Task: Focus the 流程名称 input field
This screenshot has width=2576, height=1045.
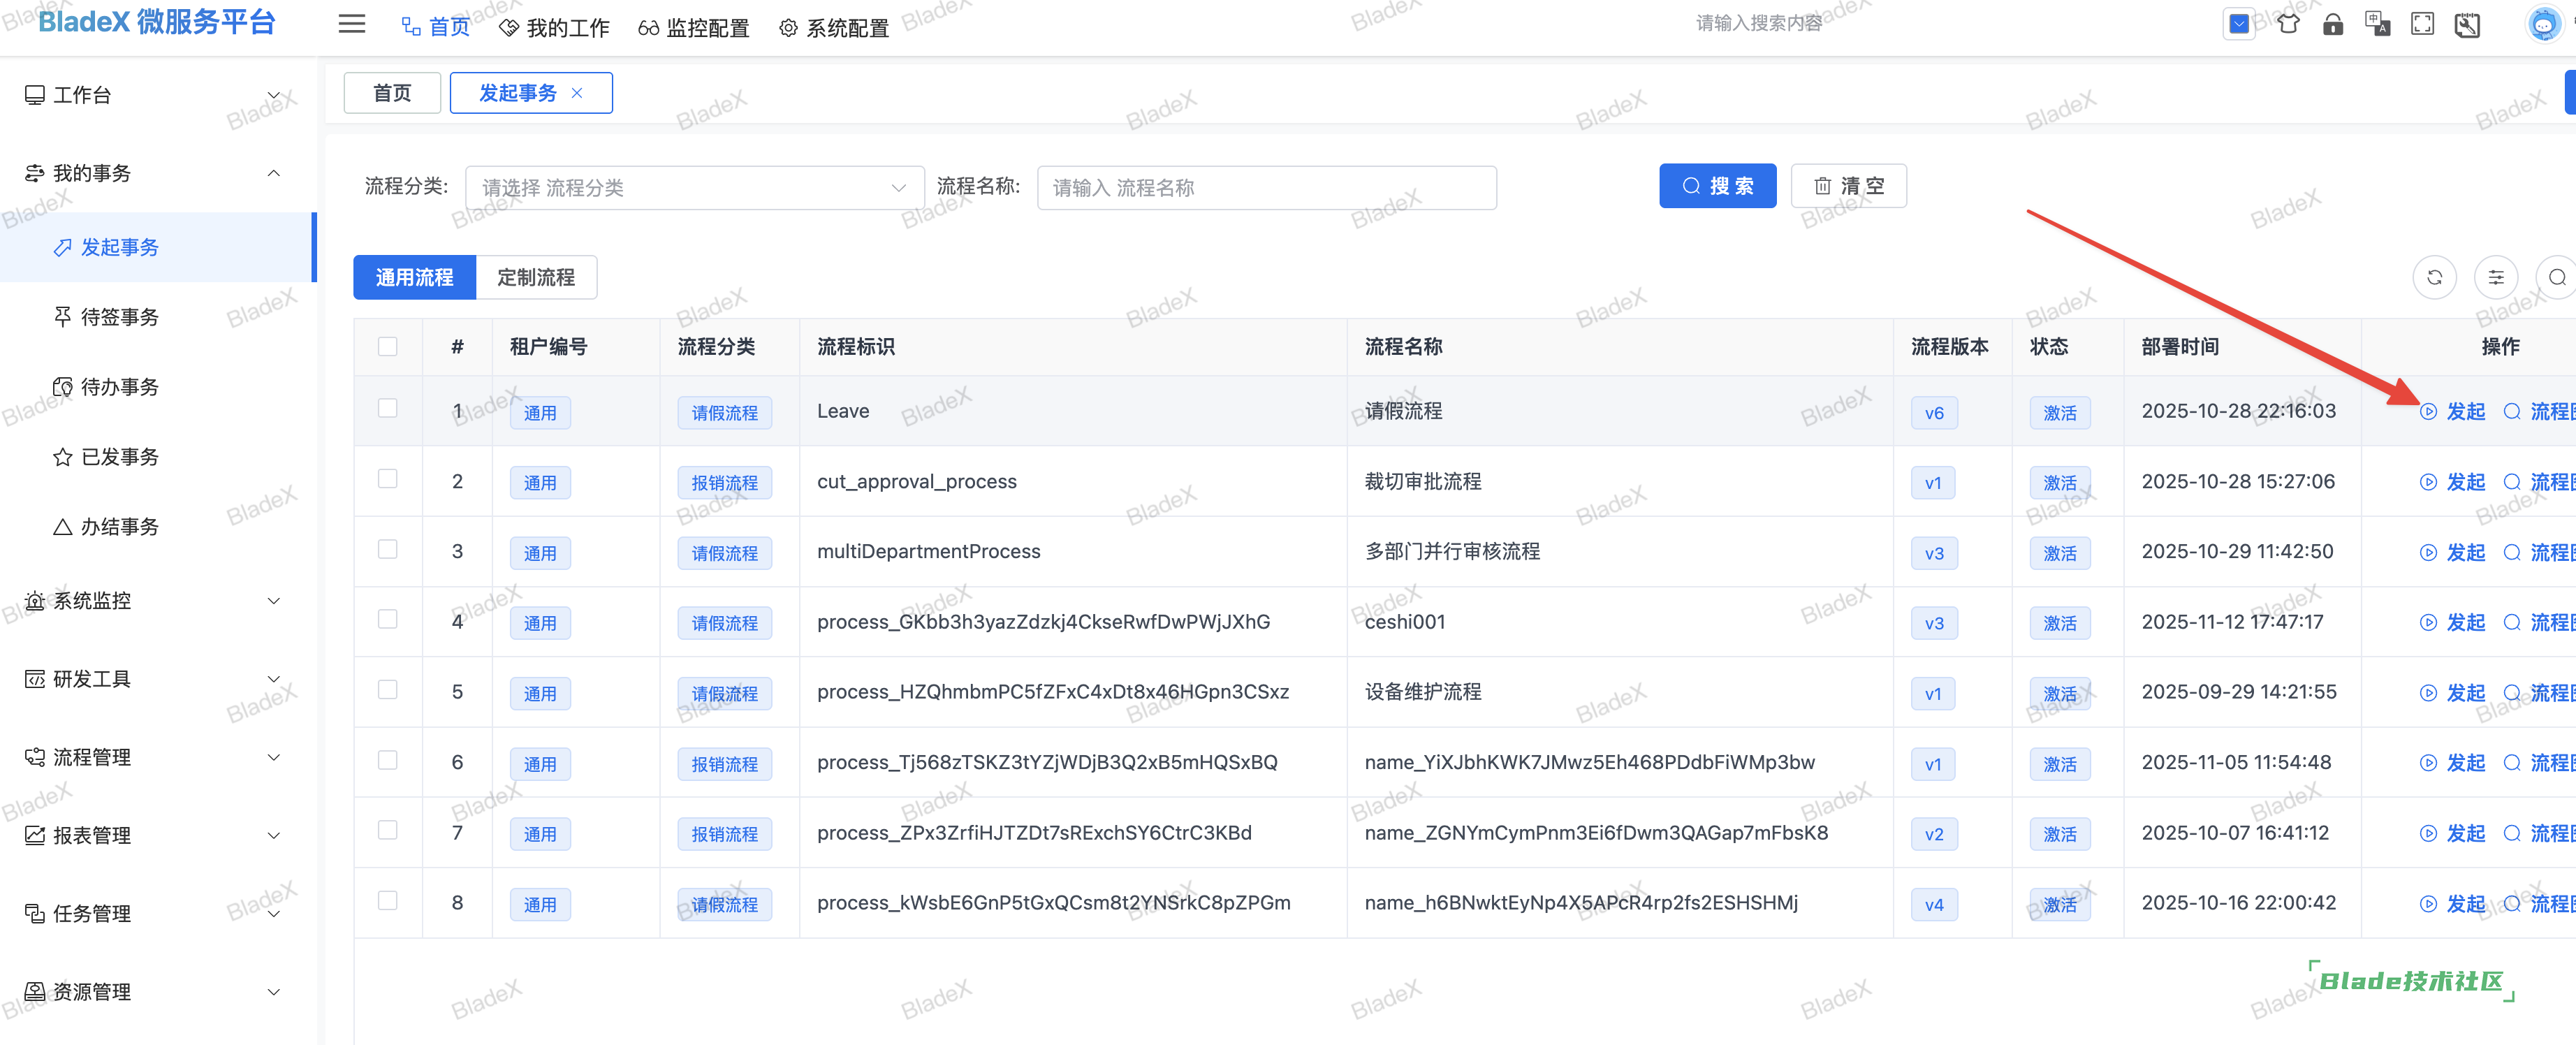Action: click(1266, 187)
